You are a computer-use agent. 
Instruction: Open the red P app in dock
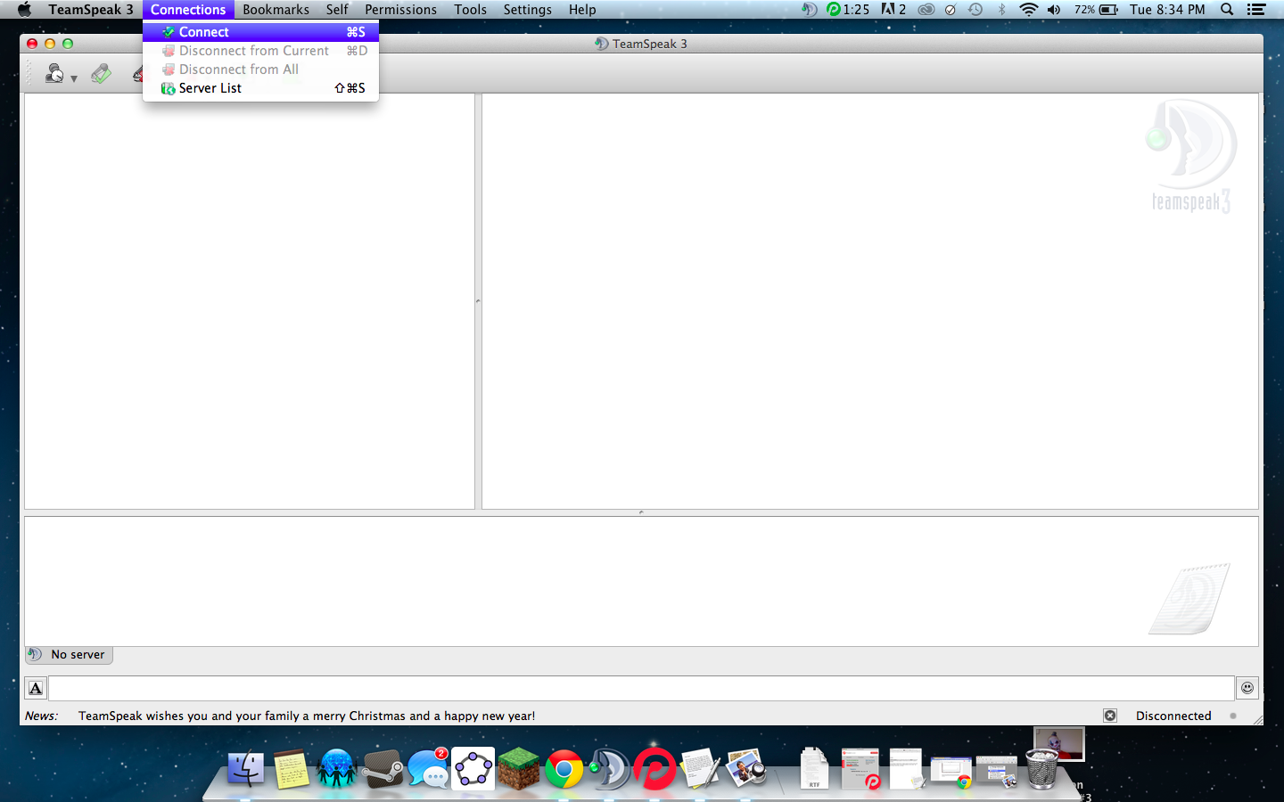[655, 769]
